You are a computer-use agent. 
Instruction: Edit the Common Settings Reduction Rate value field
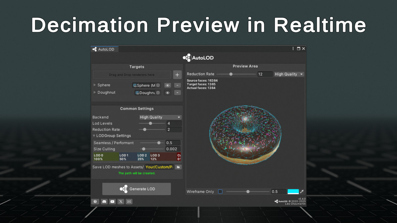coord(174,130)
